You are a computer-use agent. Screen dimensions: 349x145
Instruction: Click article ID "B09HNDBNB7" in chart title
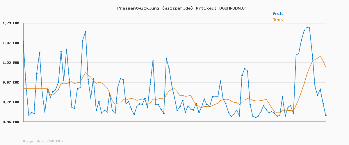232,8
